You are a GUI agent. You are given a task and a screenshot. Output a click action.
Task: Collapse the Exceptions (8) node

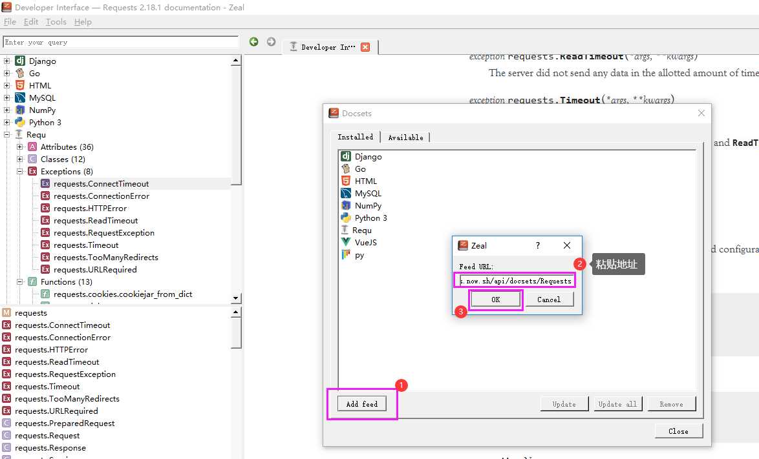[x=20, y=171]
